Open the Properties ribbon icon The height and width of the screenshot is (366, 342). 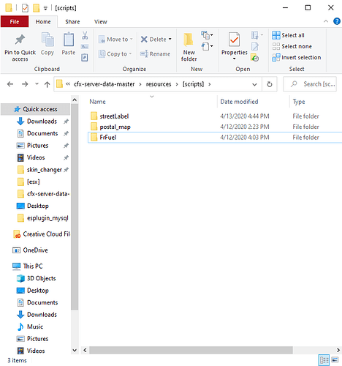pos(234,40)
